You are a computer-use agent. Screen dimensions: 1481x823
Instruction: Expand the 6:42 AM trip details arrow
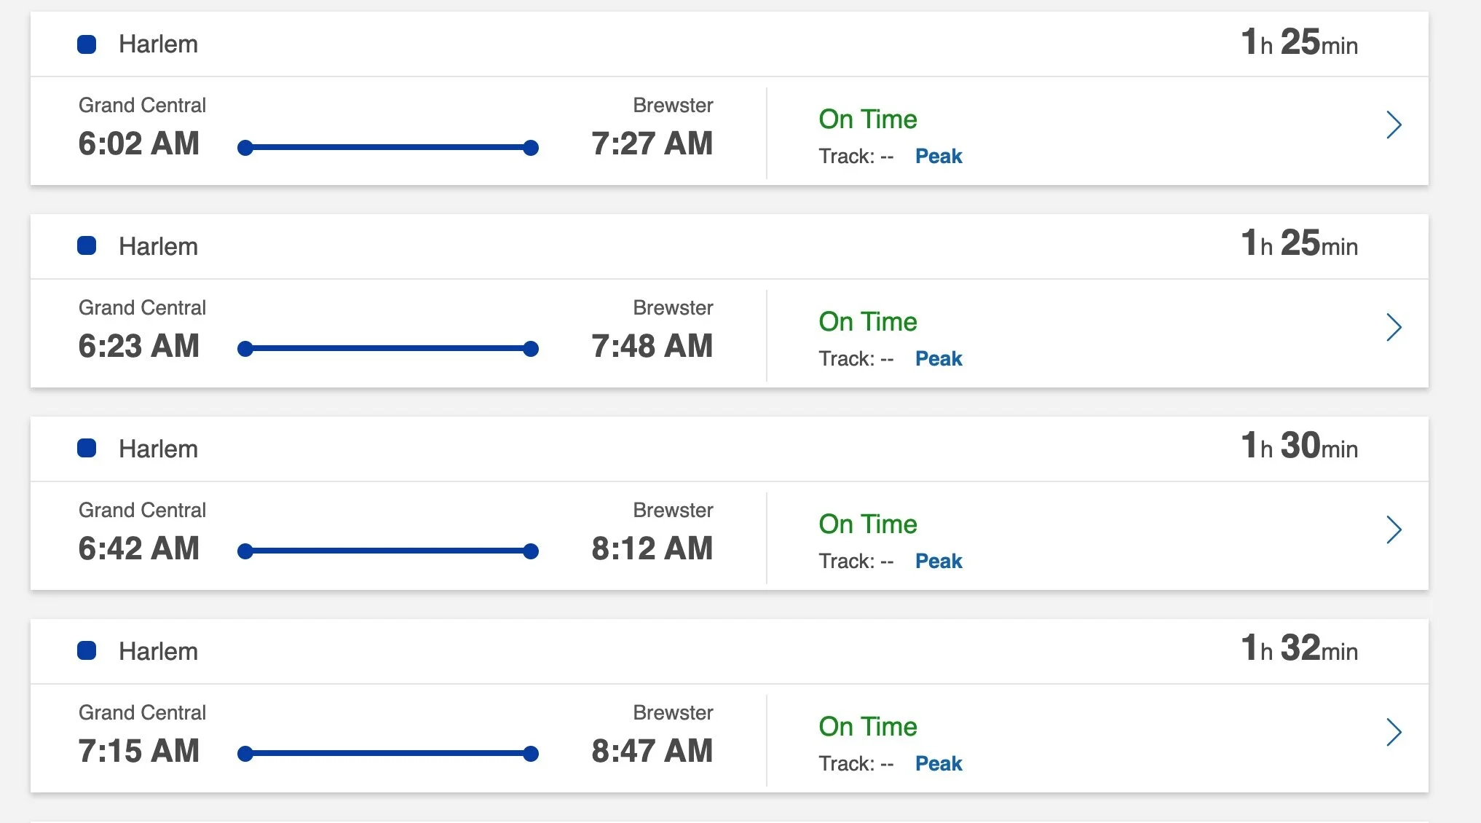tap(1394, 529)
